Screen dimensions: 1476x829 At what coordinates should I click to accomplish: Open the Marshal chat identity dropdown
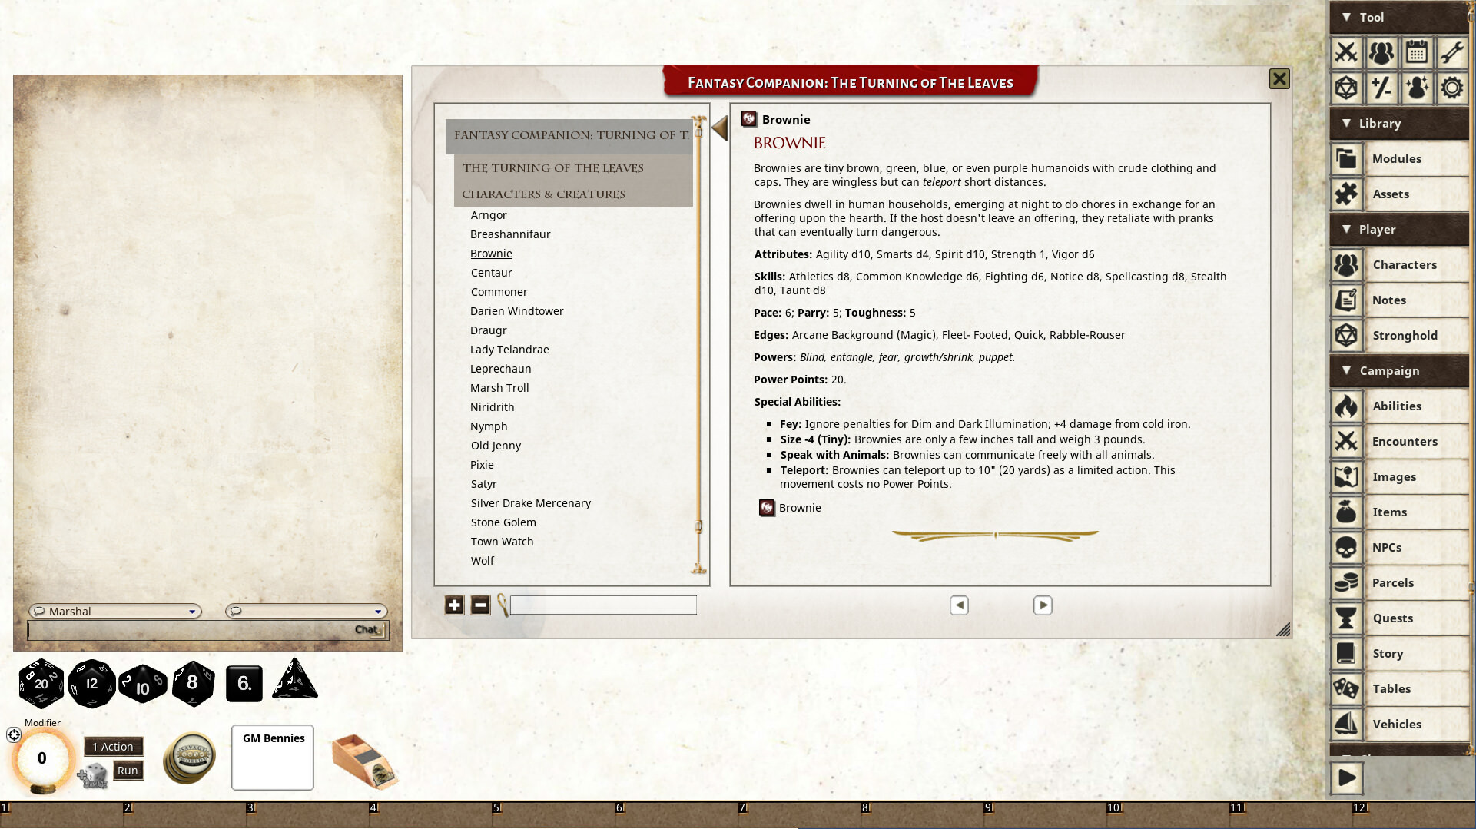click(x=192, y=611)
